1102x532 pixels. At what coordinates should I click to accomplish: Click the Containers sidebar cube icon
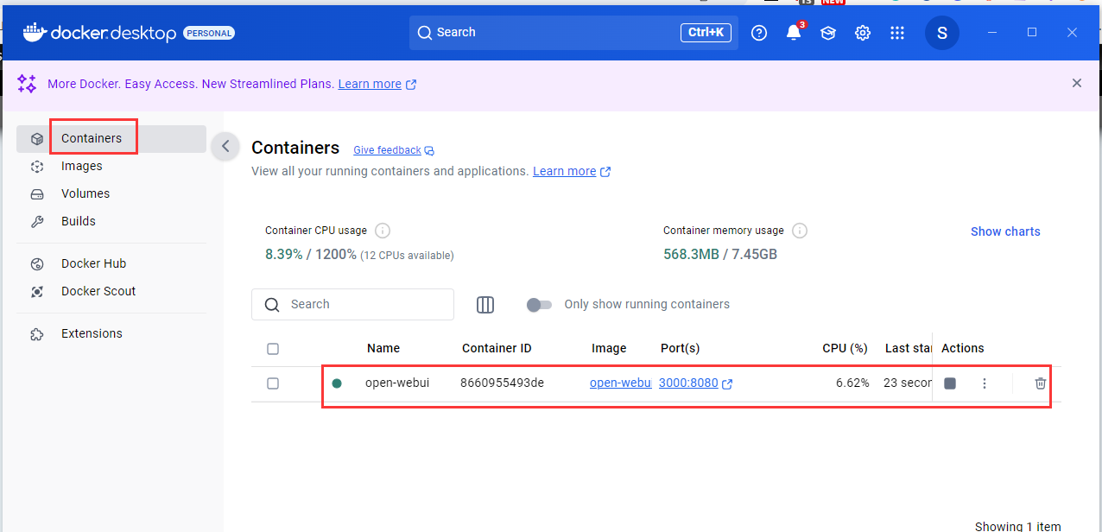click(x=37, y=138)
